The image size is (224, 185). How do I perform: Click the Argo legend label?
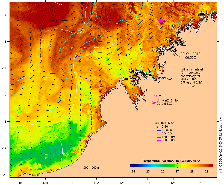coord(162,95)
